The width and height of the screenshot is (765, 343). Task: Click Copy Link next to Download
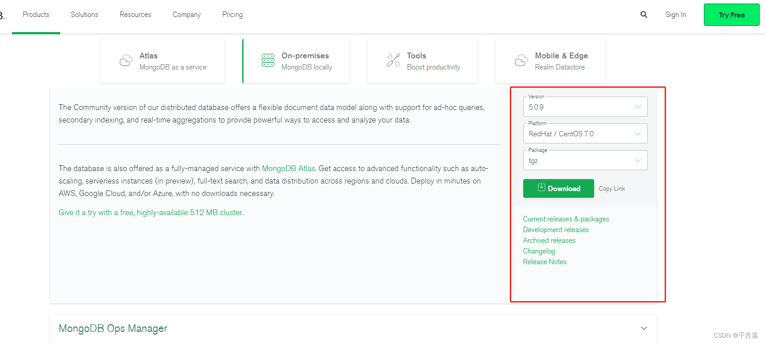[612, 189]
